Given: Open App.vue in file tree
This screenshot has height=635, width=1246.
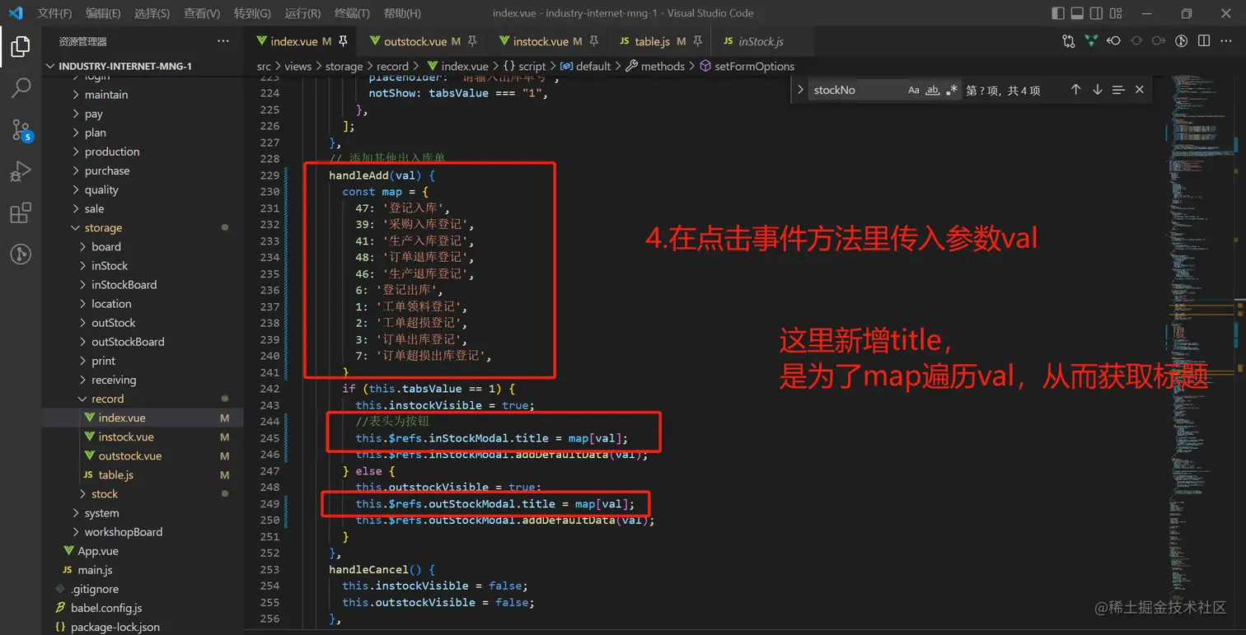Looking at the screenshot, I should (98, 551).
